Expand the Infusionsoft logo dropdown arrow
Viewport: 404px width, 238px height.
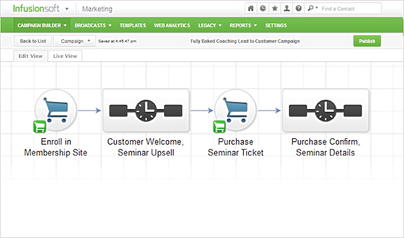tap(67, 9)
